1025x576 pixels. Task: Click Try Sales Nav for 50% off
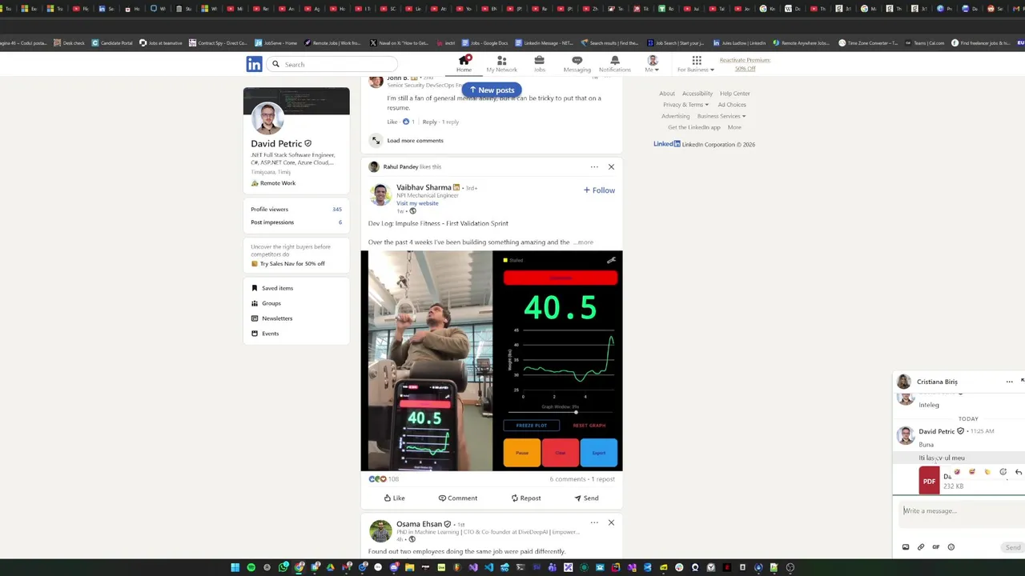pyautogui.click(x=292, y=263)
